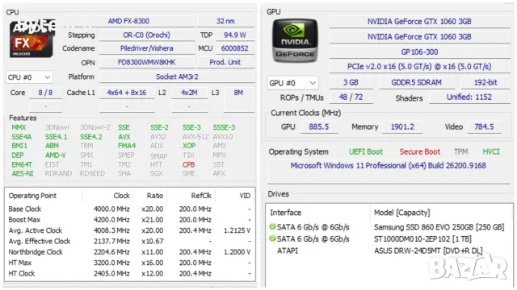Click the Prod. Unit field

click(226, 62)
